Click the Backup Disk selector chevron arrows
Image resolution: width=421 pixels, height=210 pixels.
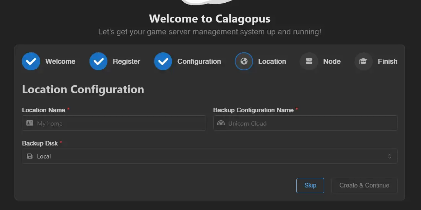[x=390, y=157]
